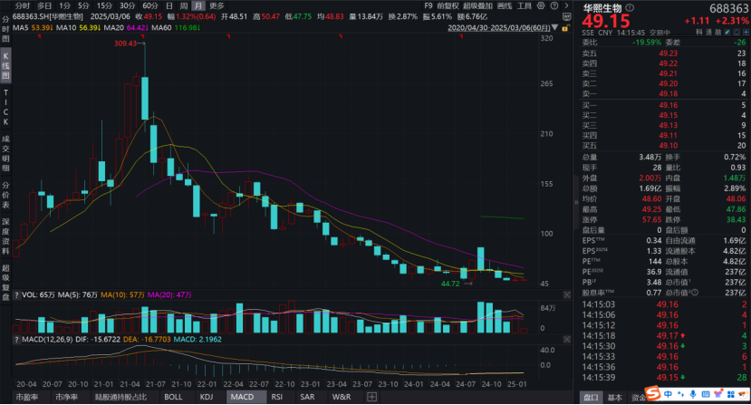Screen dimensions: 751x405
Task: Switch to 资金 tab in quote panel
Action: [638, 398]
